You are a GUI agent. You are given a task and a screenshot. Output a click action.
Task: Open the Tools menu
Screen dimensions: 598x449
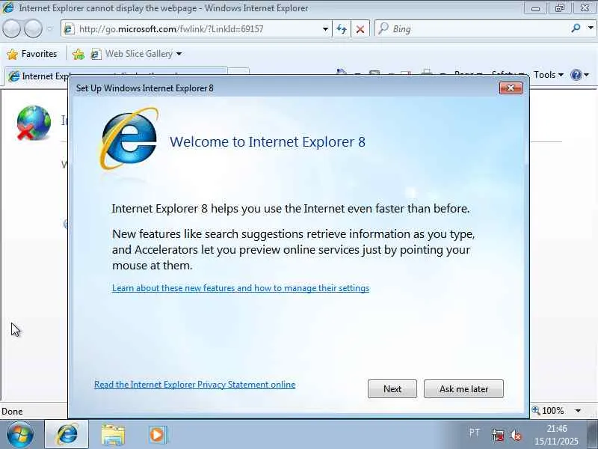549,75
